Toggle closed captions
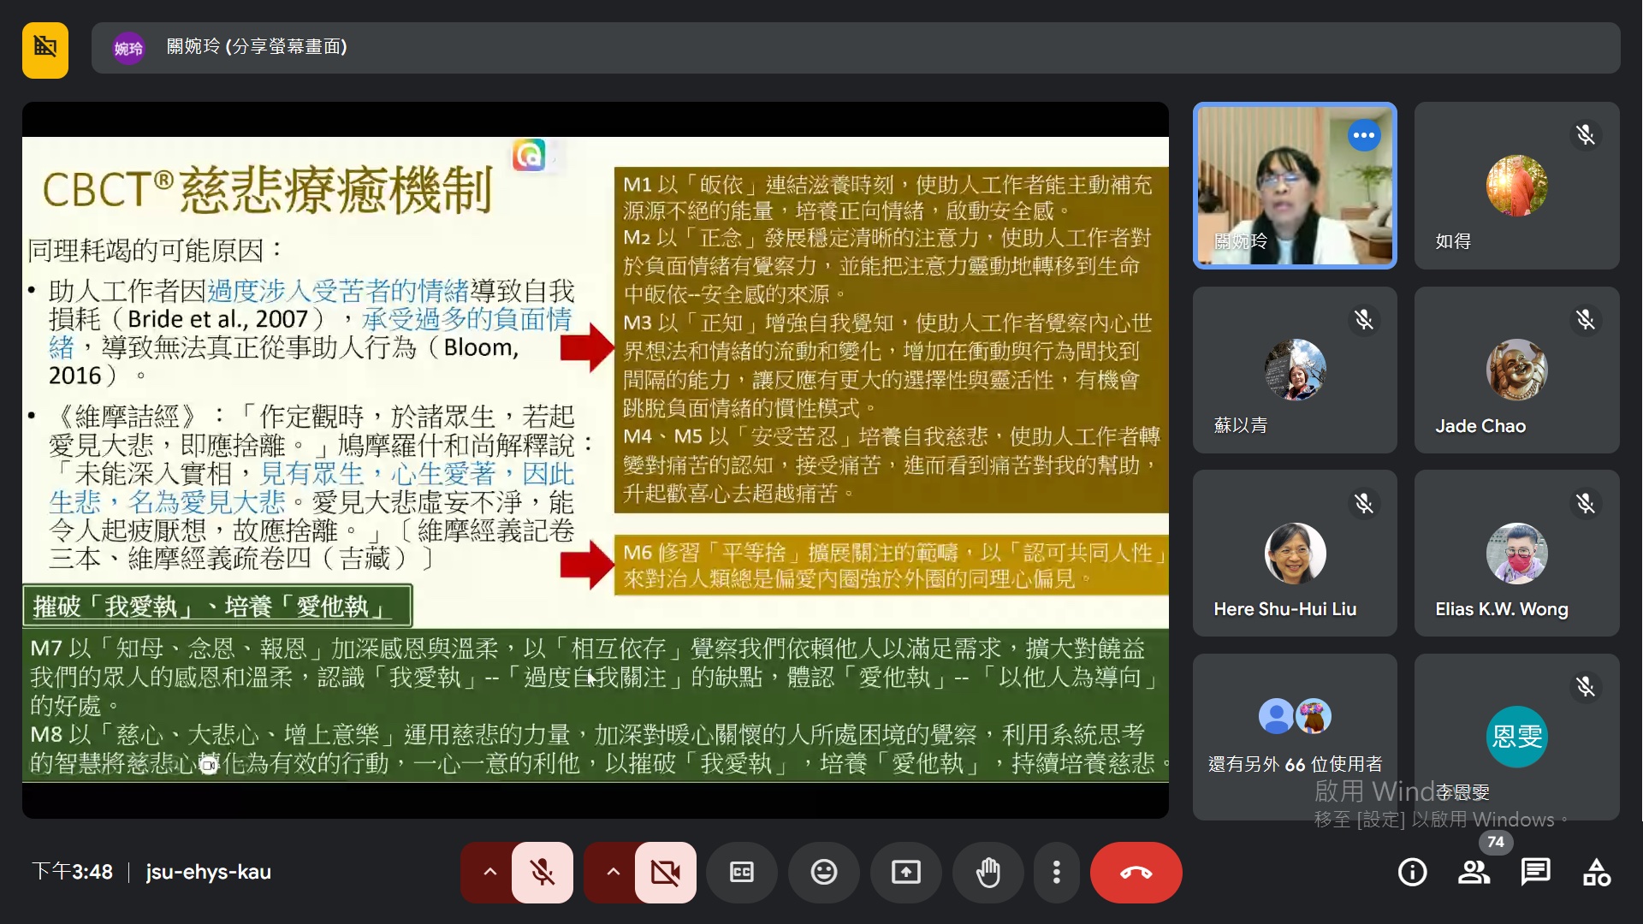This screenshot has width=1643, height=924. point(741,873)
